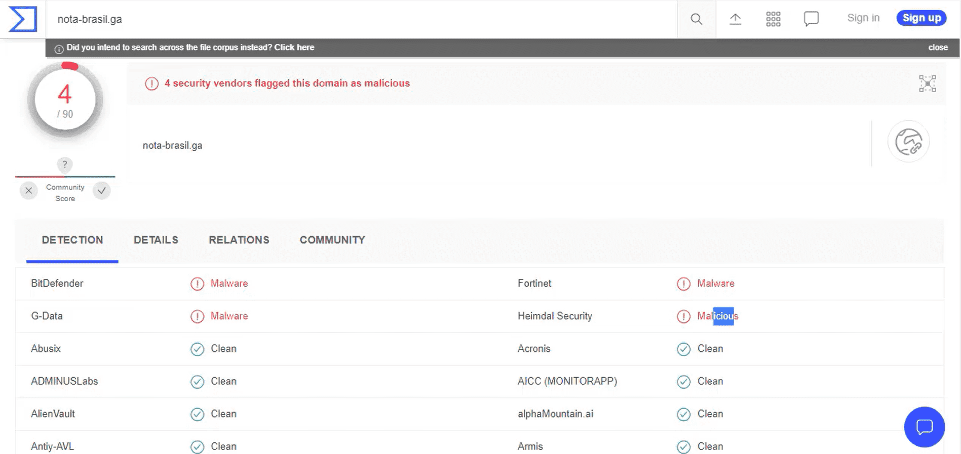961x454 pixels.
Task: Click the community score question mark
Action: pos(65,164)
